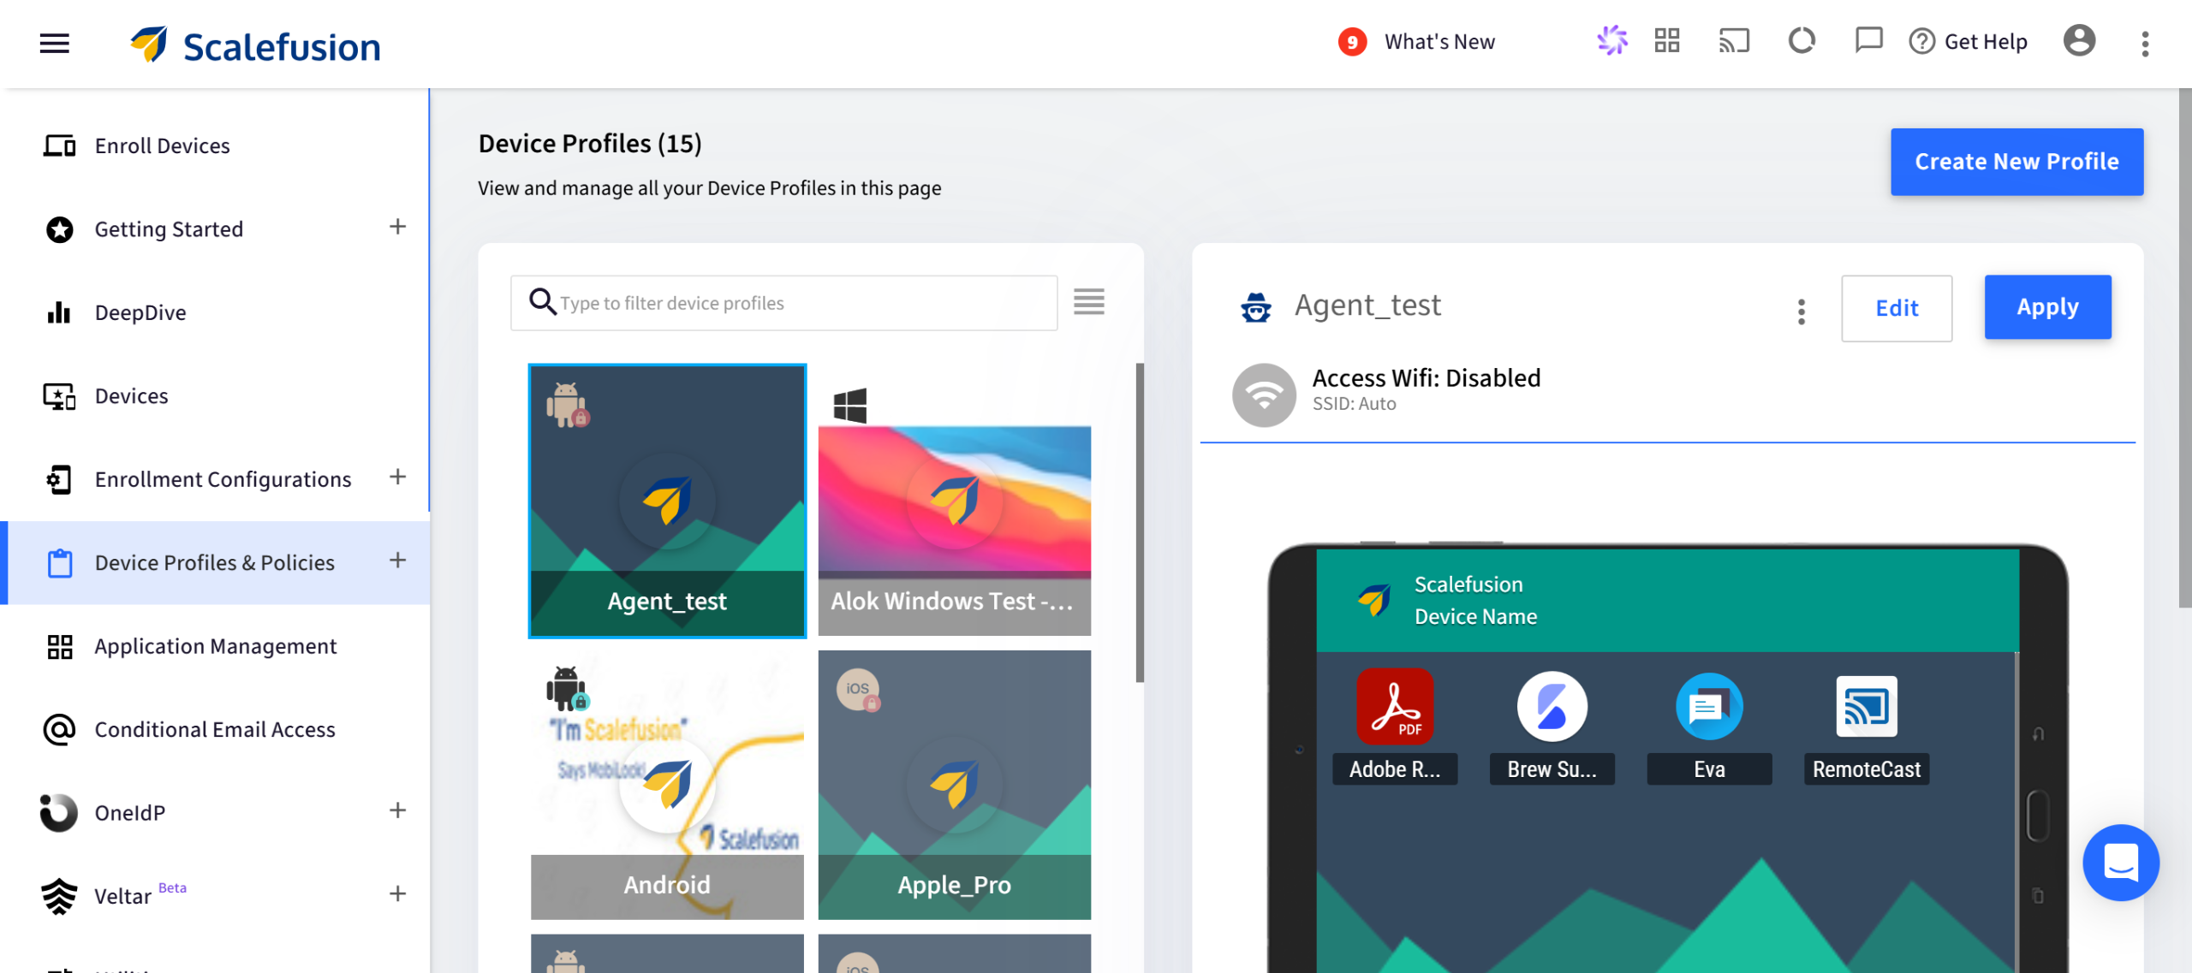Click the purple sparkle AI icon
The width and height of the screenshot is (2192, 973).
click(x=1611, y=40)
